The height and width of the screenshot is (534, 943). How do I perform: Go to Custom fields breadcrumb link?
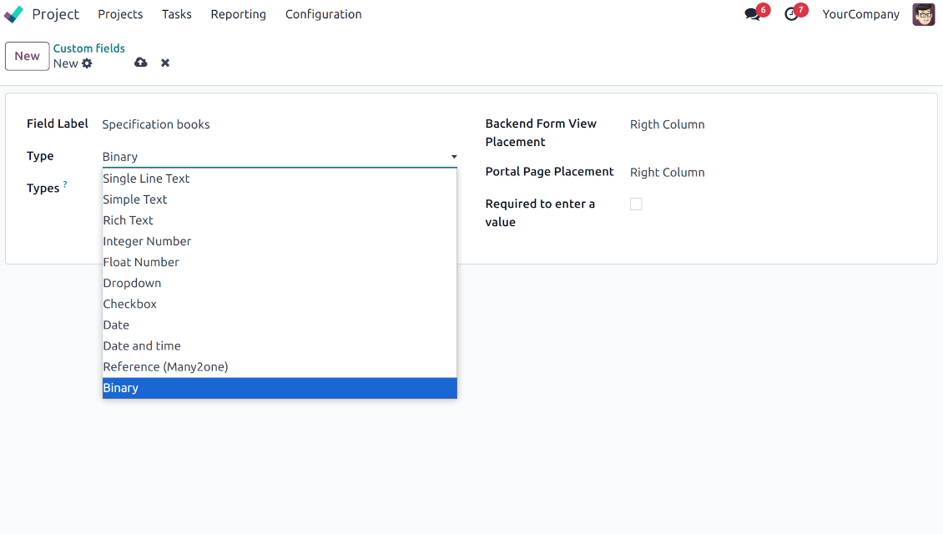tap(89, 48)
